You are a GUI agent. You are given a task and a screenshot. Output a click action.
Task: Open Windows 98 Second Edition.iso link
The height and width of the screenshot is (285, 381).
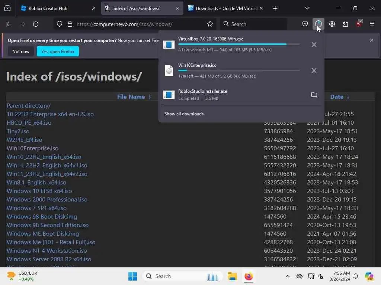tap(48, 225)
